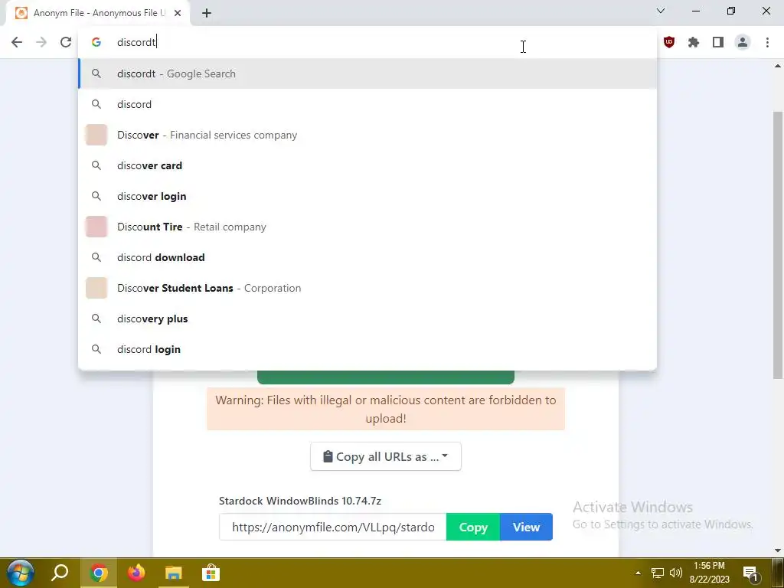Screen dimensions: 784x588
Task: Show hidden system tray icons
Action: (638, 573)
